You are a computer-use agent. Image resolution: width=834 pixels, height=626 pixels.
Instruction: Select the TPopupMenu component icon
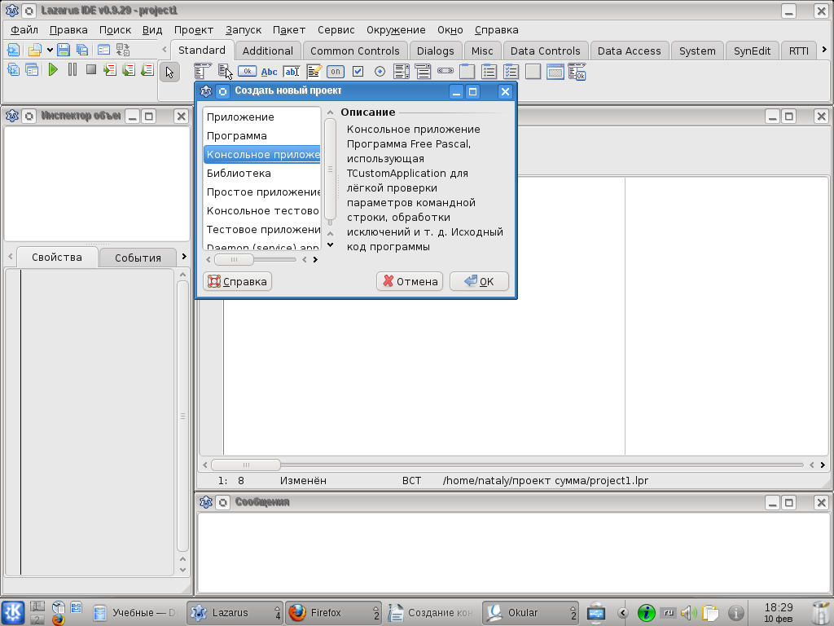(225, 72)
